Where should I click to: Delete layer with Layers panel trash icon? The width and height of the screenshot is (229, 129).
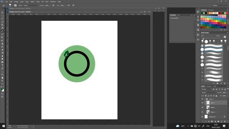[x=225, y=121]
